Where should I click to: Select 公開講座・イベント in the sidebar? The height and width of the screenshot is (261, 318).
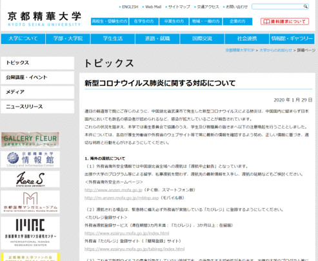pos(37,78)
